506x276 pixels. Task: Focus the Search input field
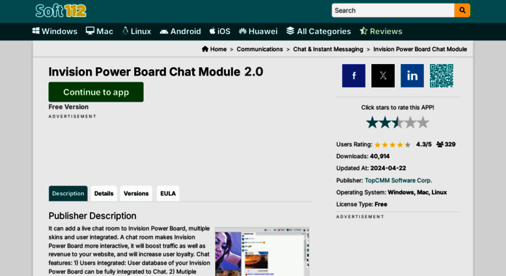click(x=393, y=10)
